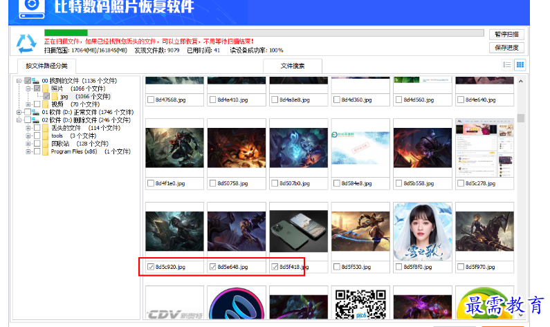Image resolution: width=550 pixels, height=327 pixels.
Task: Expand the 01 软件 (D:) 正常文件 node
Action: pos(19,112)
